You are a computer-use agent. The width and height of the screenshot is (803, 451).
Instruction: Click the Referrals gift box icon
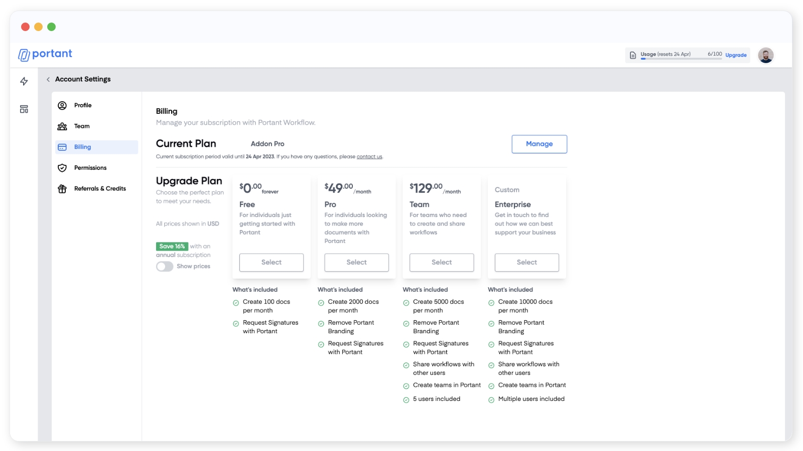62,189
